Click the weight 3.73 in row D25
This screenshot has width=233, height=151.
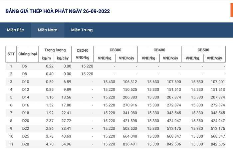50,136
